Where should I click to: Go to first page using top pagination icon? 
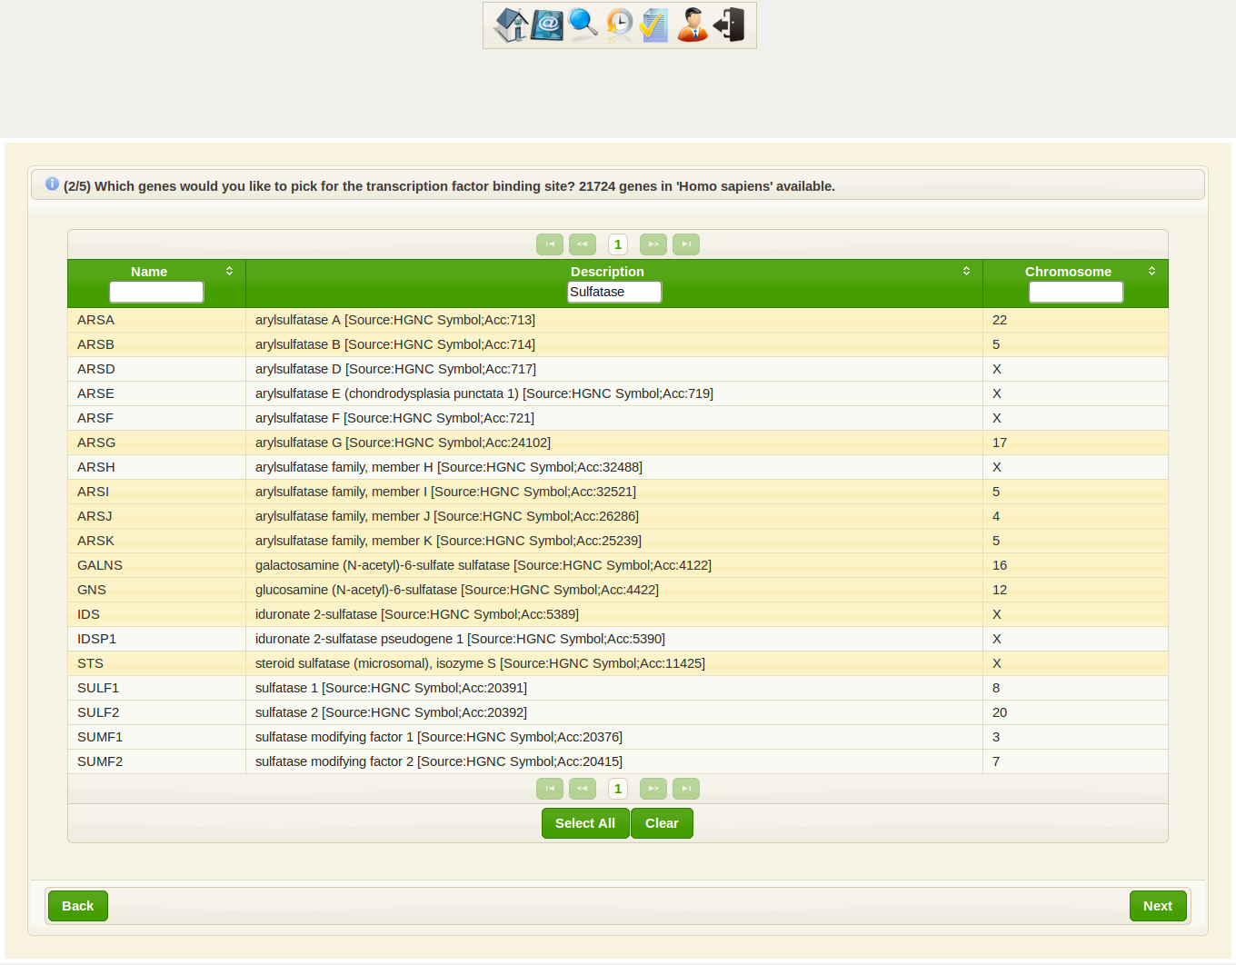click(x=549, y=244)
